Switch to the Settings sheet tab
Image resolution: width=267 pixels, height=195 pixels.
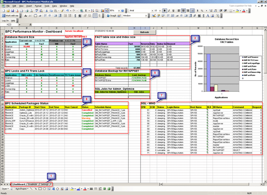pyautogui.click(x=45, y=184)
